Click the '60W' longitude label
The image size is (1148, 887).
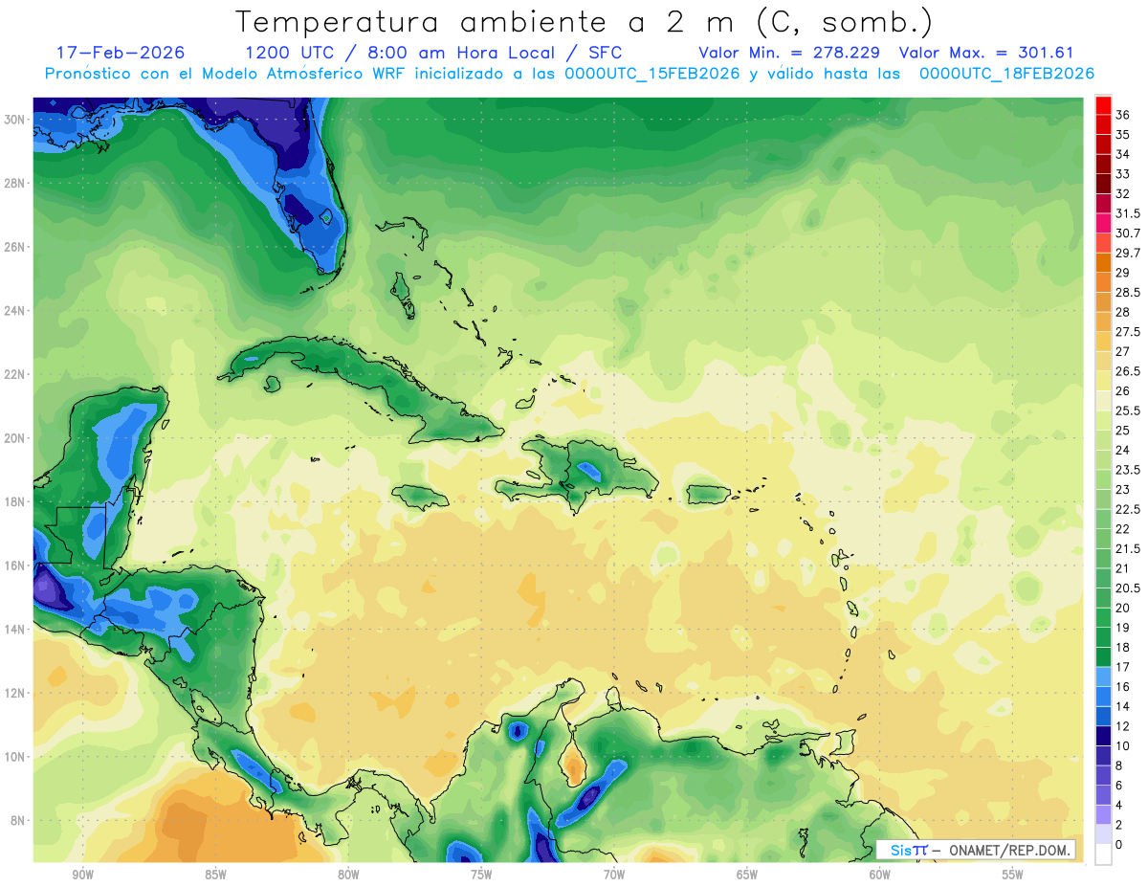click(880, 875)
